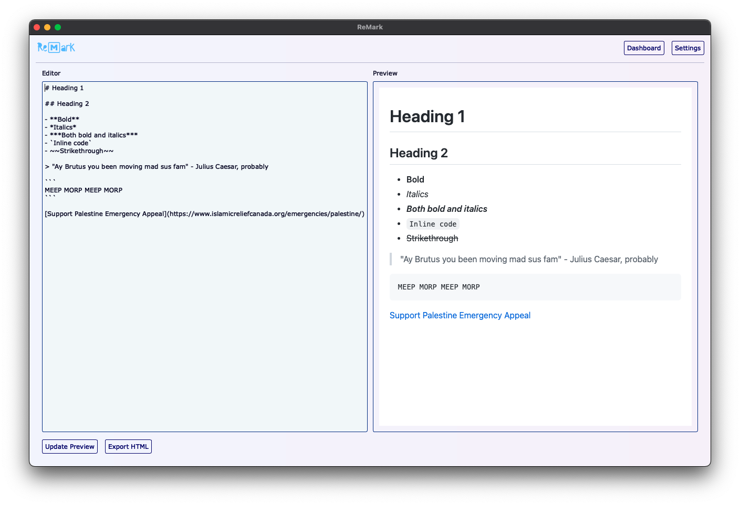
Task: Click the Update Preview button
Action: [x=70, y=447]
